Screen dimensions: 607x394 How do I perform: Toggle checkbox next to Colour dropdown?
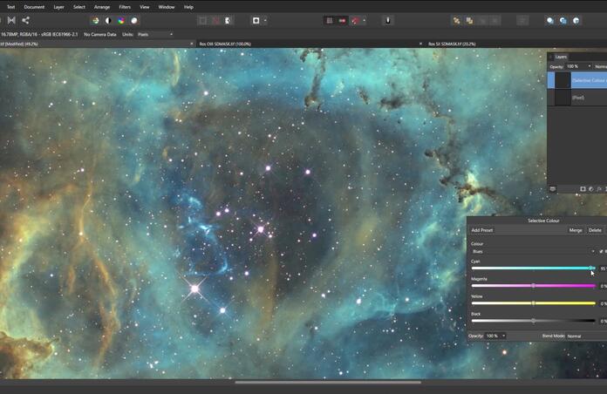(601, 252)
